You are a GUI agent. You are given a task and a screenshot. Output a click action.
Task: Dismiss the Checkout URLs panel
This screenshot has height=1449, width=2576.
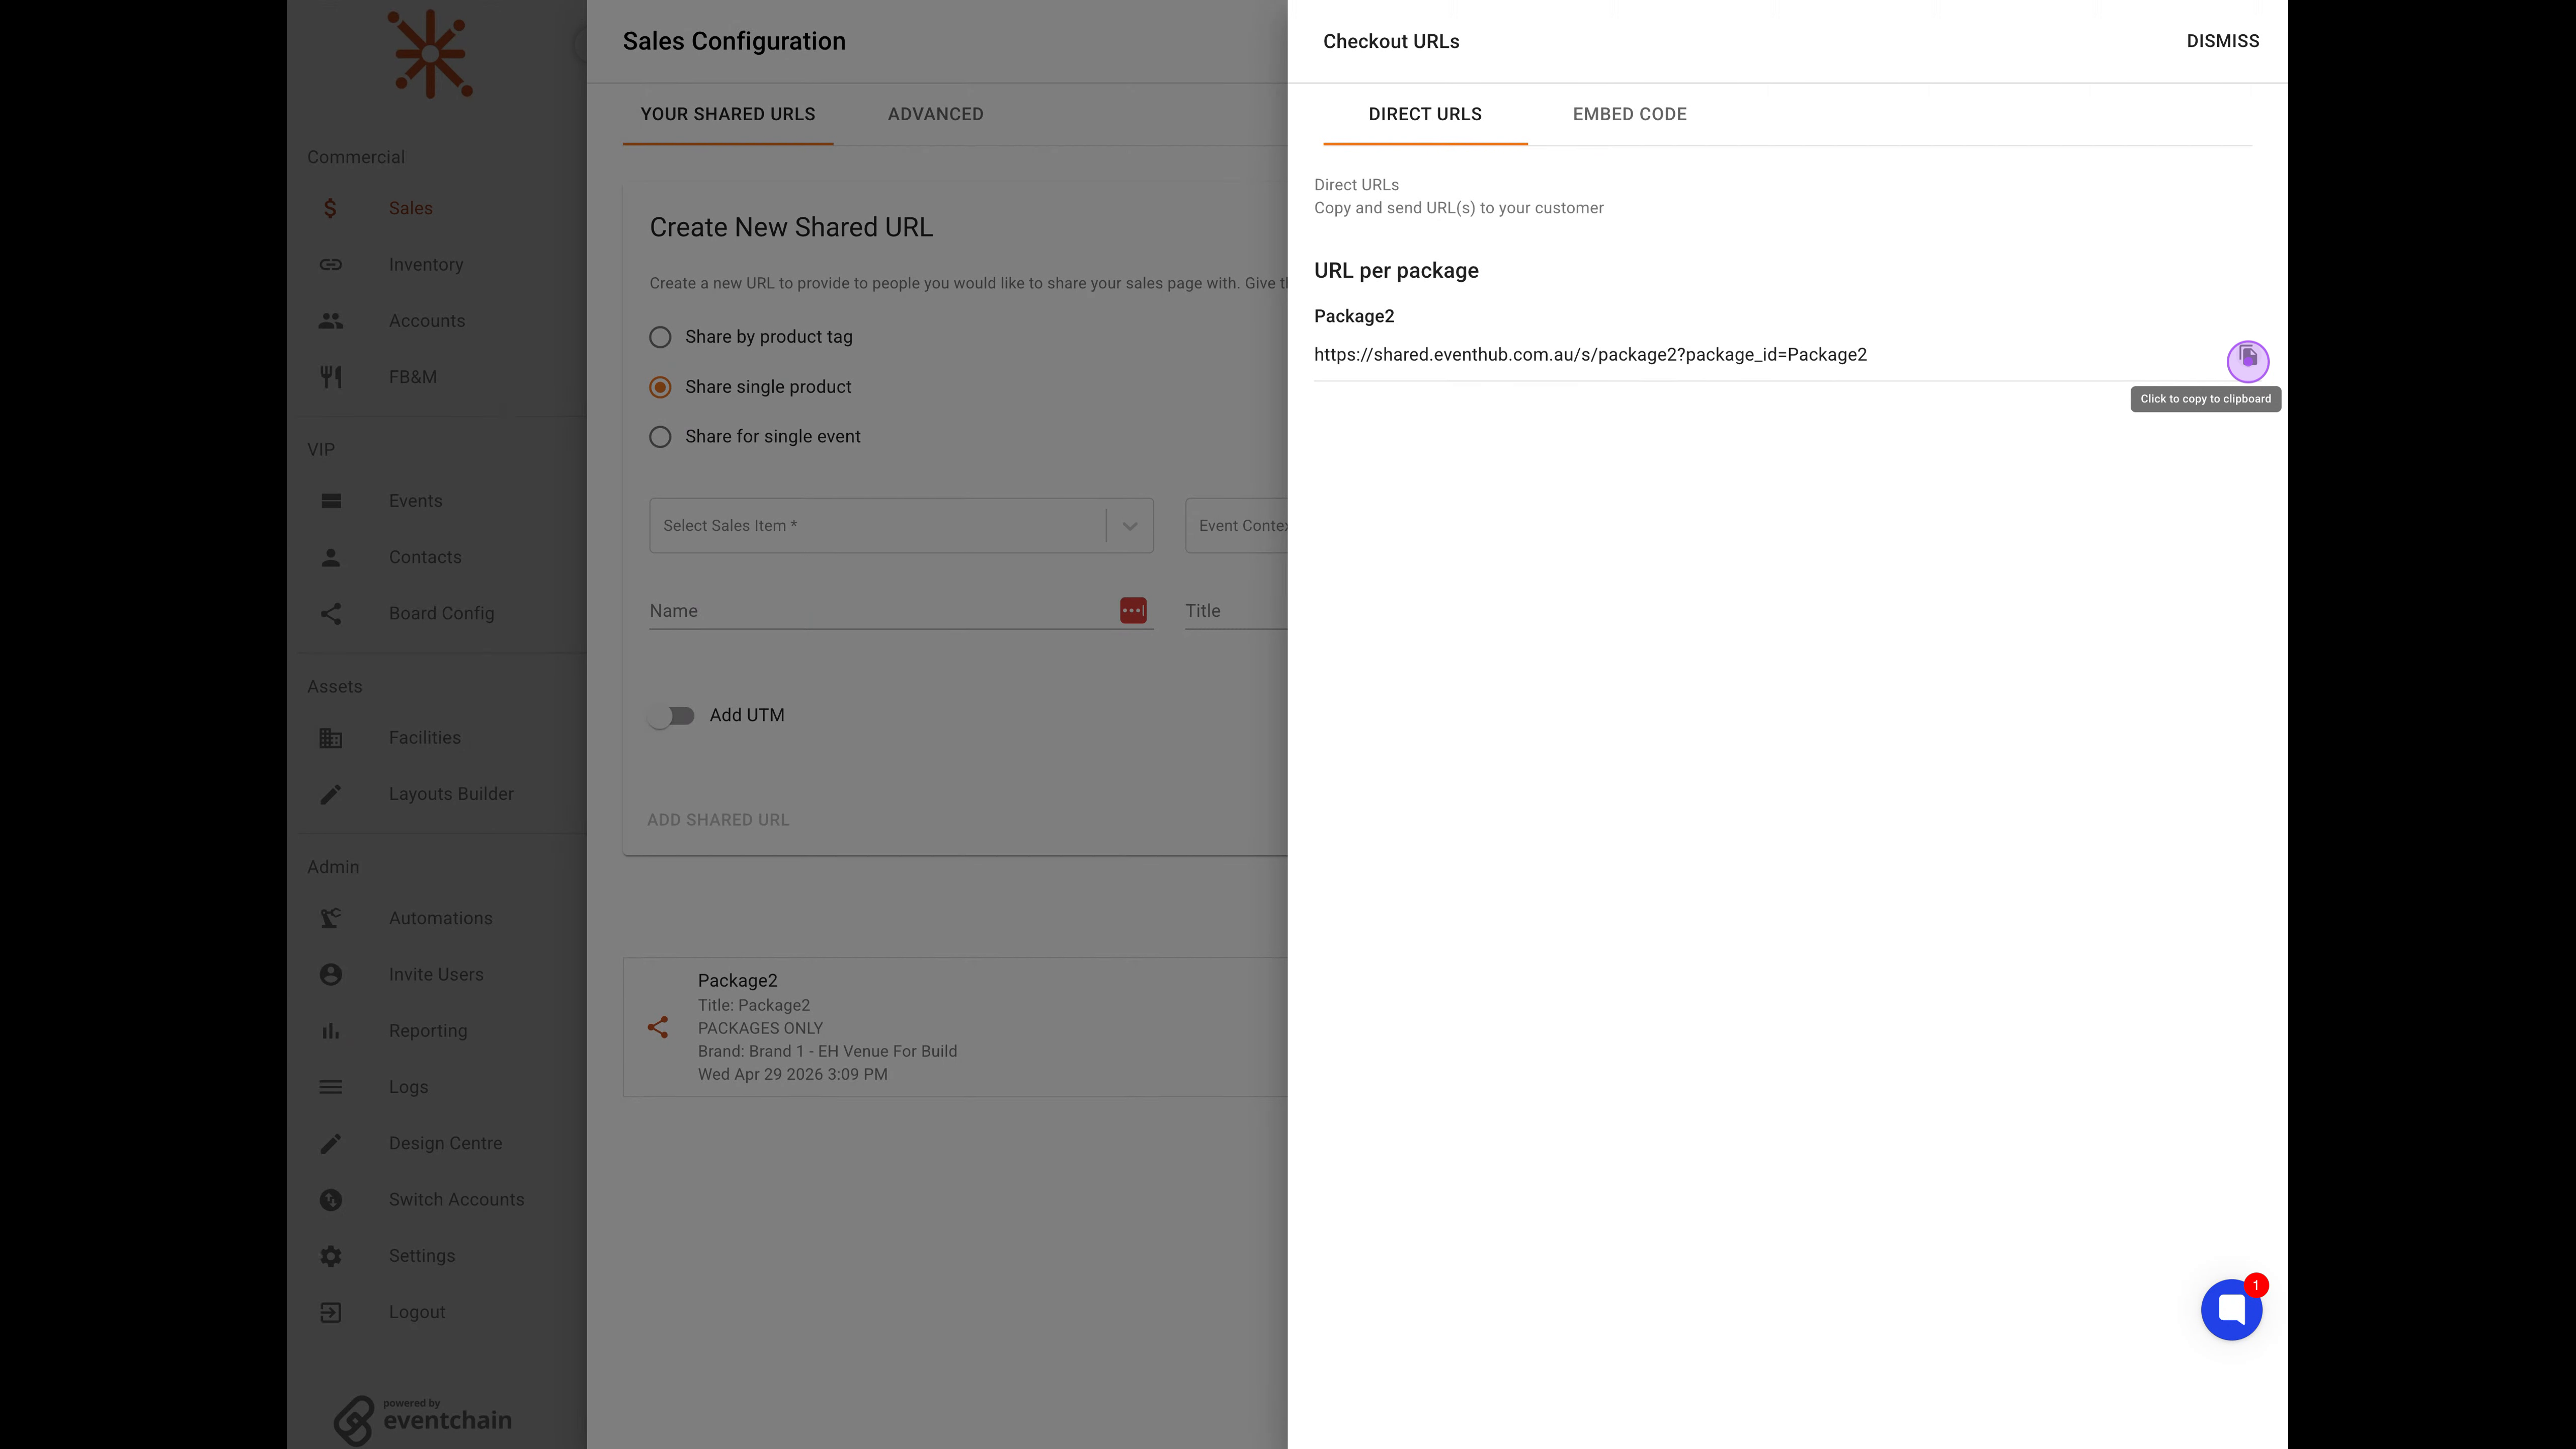(2223, 41)
